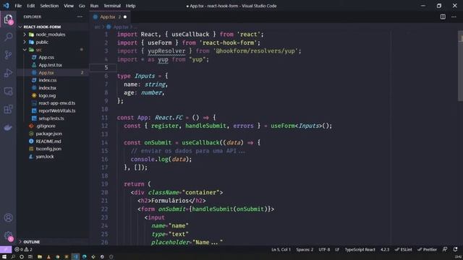Click the Prettier status bar item
This screenshot has height=260, width=463.
(427, 249)
